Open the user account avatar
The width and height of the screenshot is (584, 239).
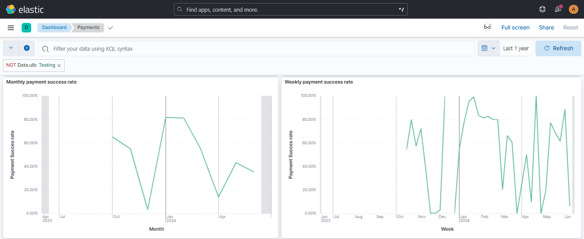[573, 9]
